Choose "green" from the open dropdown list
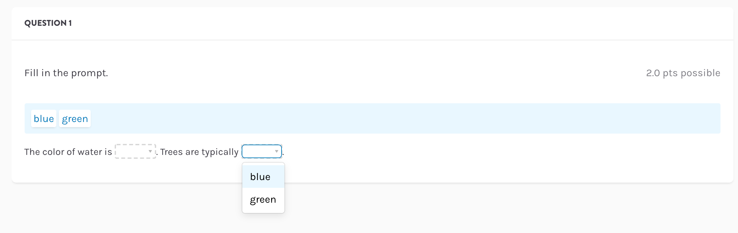This screenshot has width=738, height=233. point(263,200)
